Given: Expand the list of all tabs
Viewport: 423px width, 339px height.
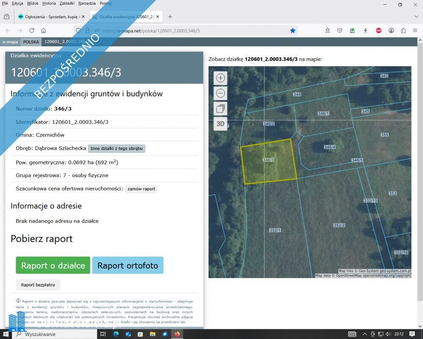Looking at the screenshot, I should click(416, 17).
